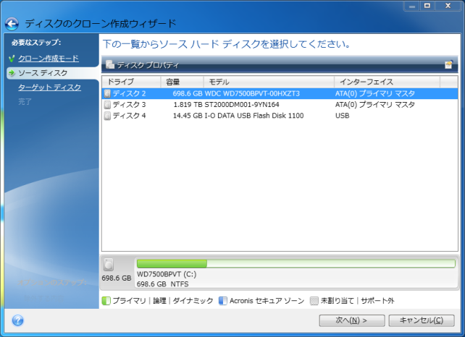The height and width of the screenshot is (337, 465).
Task: Click the Disk Properties icon in the toolbar
Action: click(110, 64)
